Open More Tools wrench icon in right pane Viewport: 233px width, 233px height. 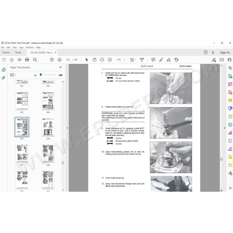tap(230, 173)
